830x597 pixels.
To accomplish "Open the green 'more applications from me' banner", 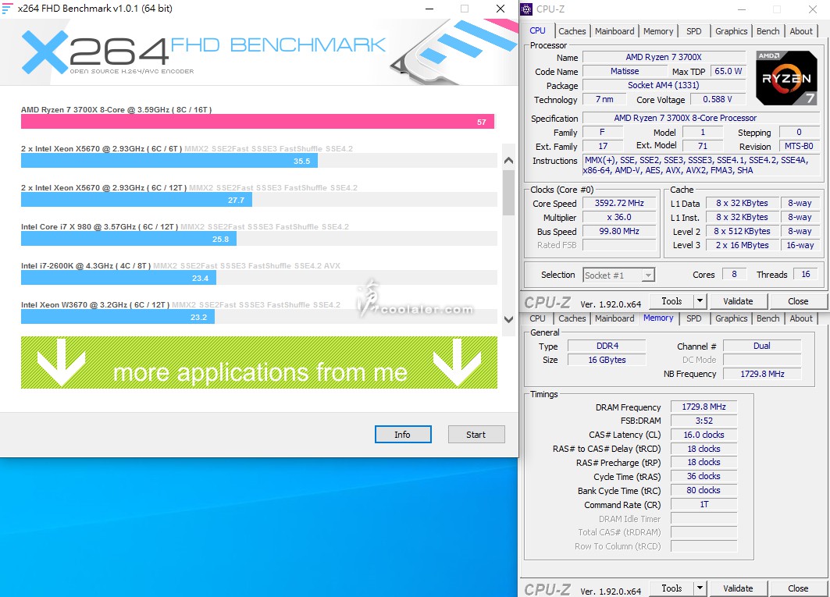I will [x=259, y=363].
